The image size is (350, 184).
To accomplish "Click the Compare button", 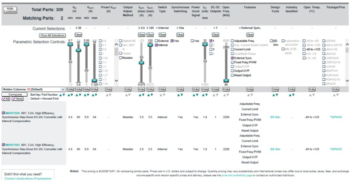I will [14, 95].
